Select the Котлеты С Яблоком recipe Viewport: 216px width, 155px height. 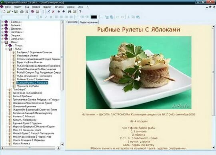(24, 117)
